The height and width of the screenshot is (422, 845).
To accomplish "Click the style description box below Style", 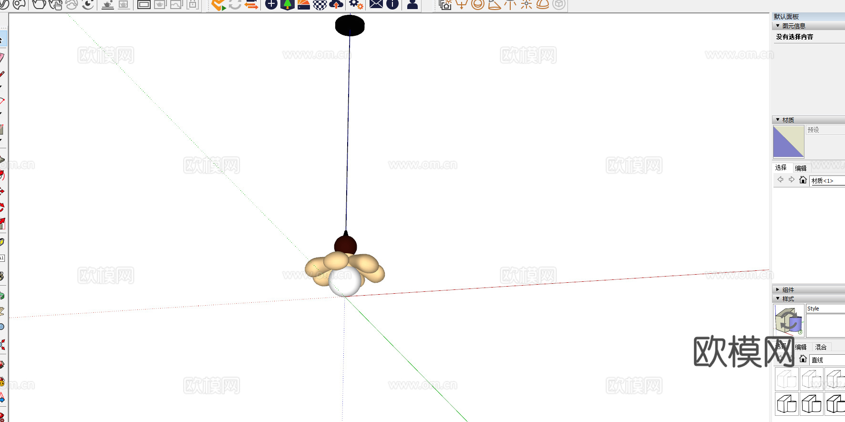I will pyautogui.click(x=825, y=326).
